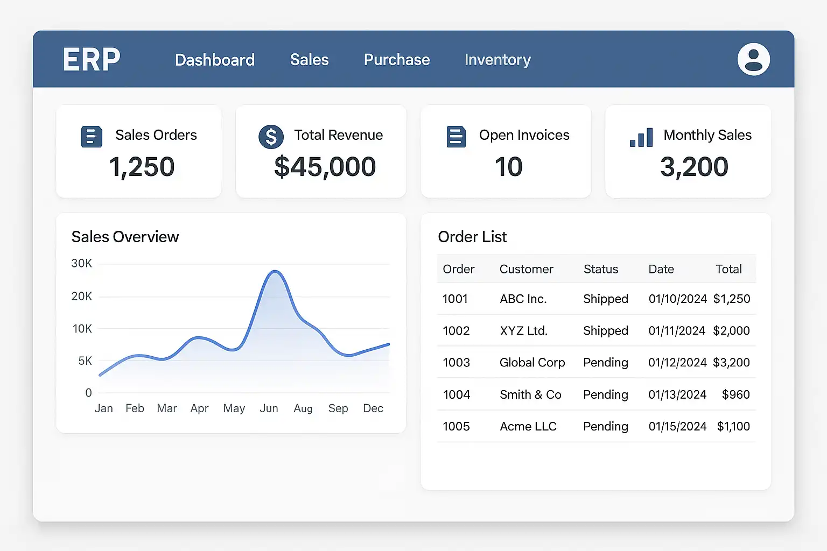Viewport: 827px width, 551px height.
Task: Navigate to the Inventory section
Action: 497,60
